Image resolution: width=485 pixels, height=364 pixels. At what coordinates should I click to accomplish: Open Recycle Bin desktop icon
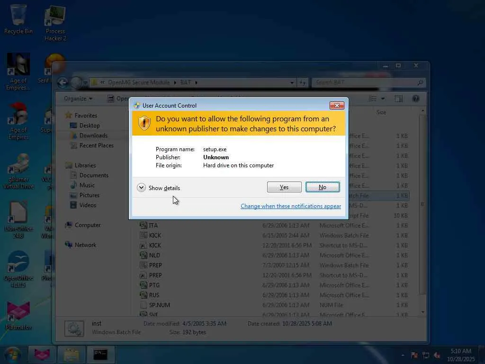click(x=18, y=19)
